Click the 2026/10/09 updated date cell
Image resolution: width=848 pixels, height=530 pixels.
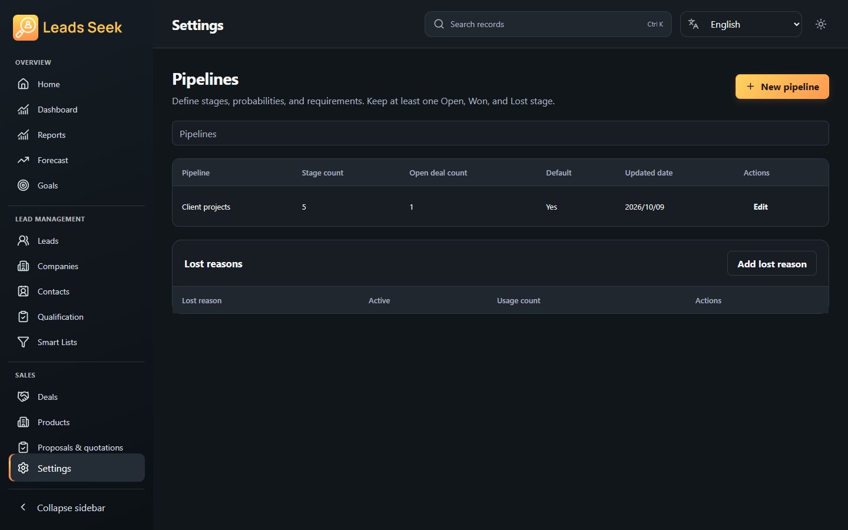pyautogui.click(x=644, y=207)
